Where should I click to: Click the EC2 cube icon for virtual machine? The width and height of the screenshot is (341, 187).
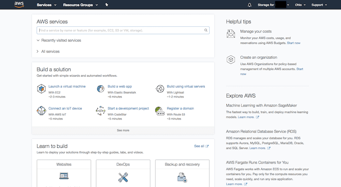41,89
